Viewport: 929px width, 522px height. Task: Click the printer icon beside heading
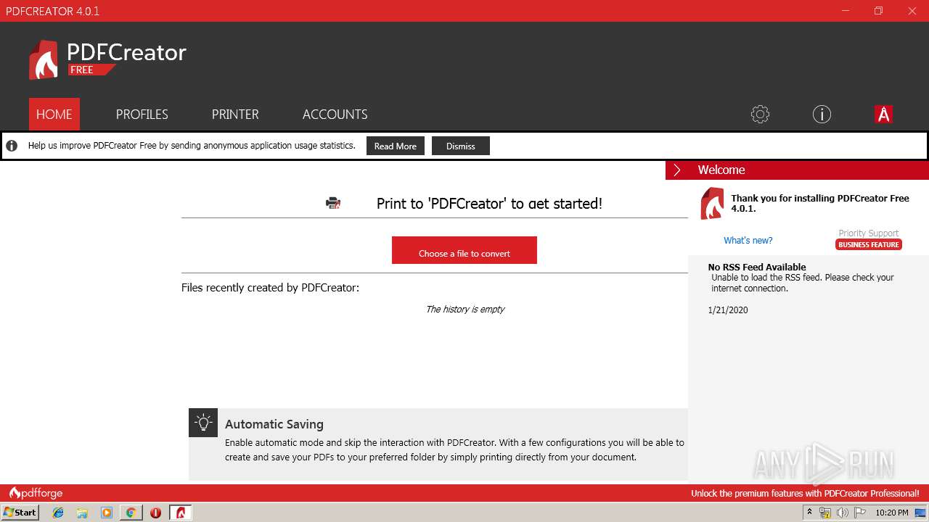(333, 203)
